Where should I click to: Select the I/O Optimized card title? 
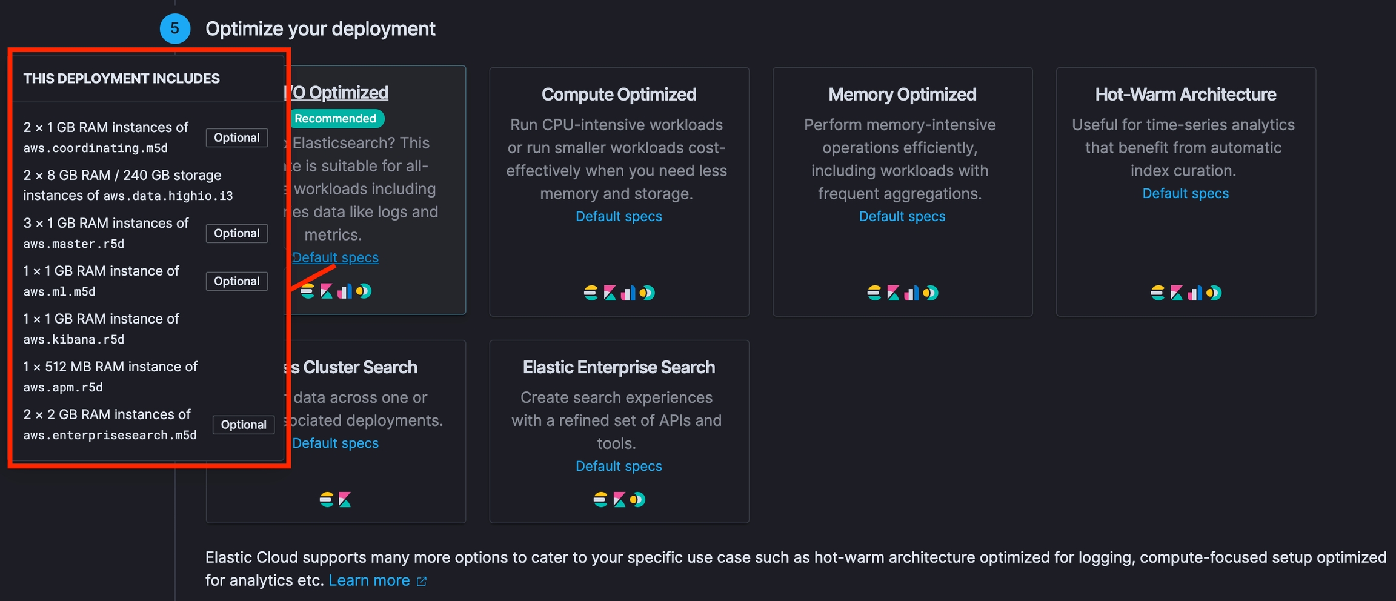pos(337,93)
